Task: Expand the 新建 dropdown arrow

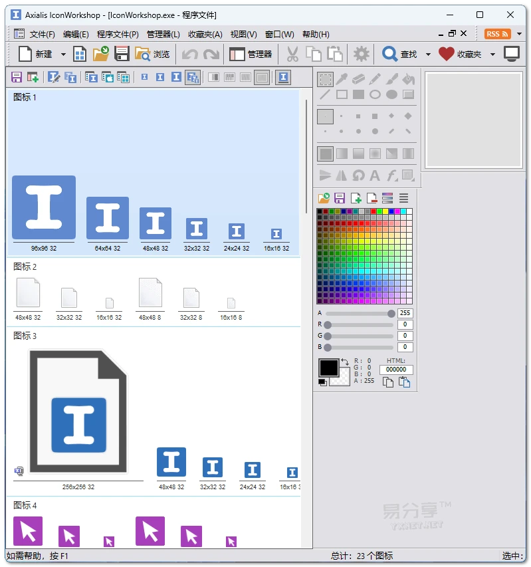Action: [x=64, y=55]
